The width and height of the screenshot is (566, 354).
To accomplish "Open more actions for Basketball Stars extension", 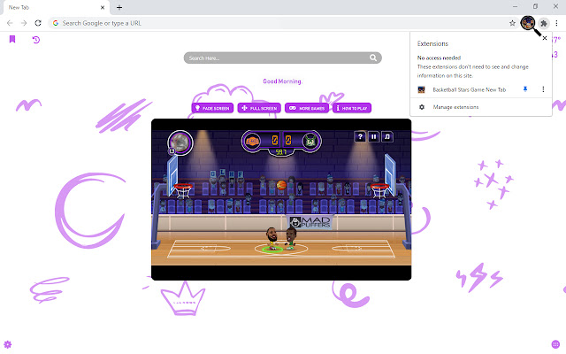I will pyautogui.click(x=542, y=89).
